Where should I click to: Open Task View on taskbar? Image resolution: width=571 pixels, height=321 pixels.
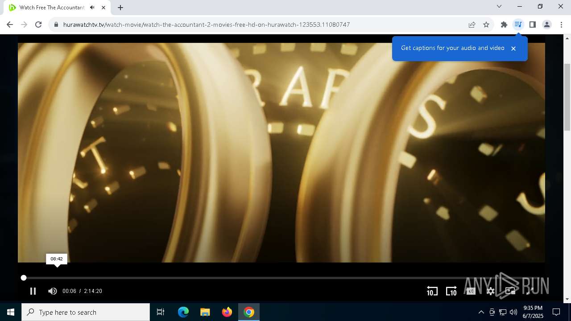(x=161, y=312)
